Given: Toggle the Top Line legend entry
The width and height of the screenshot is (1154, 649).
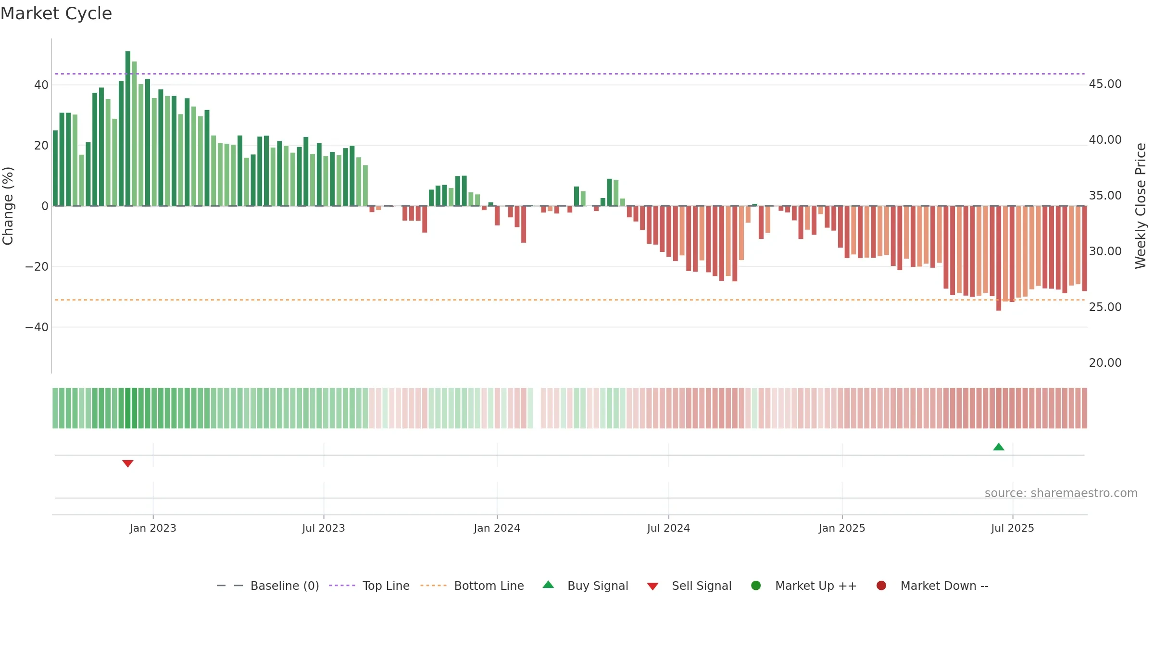Looking at the screenshot, I should (x=369, y=586).
